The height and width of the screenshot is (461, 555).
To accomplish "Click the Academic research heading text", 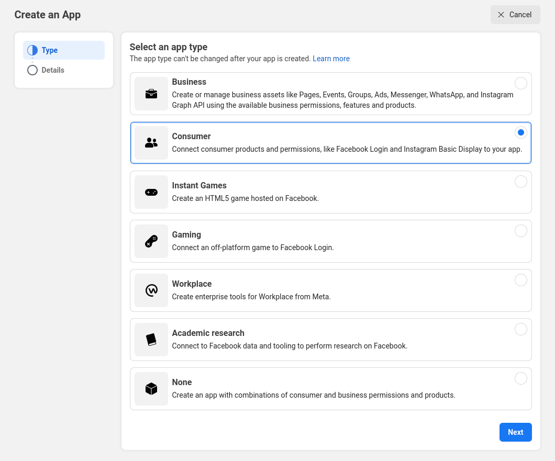I will [208, 333].
